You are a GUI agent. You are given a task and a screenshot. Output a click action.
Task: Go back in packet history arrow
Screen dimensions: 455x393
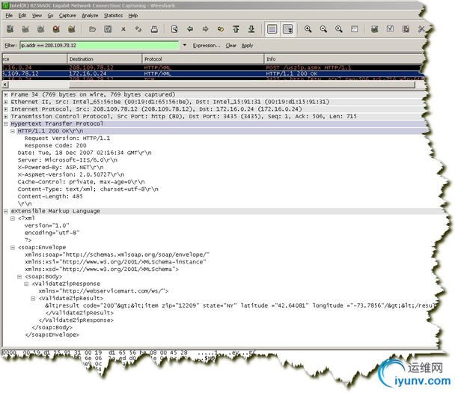point(190,29)
